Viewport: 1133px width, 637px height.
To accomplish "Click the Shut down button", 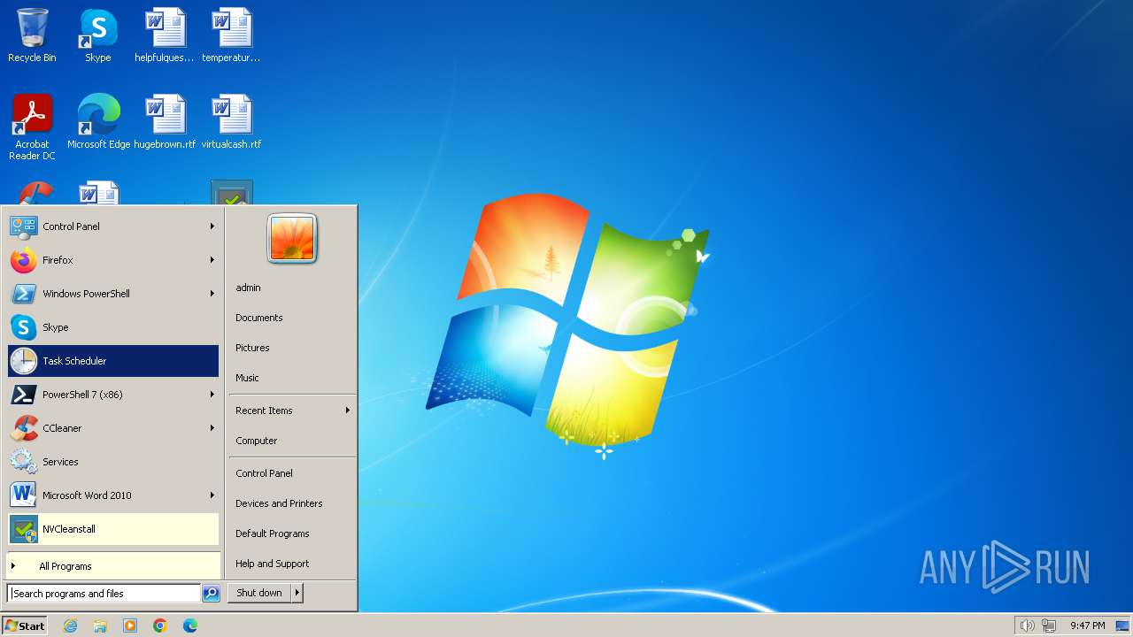I will pos(259,593).
